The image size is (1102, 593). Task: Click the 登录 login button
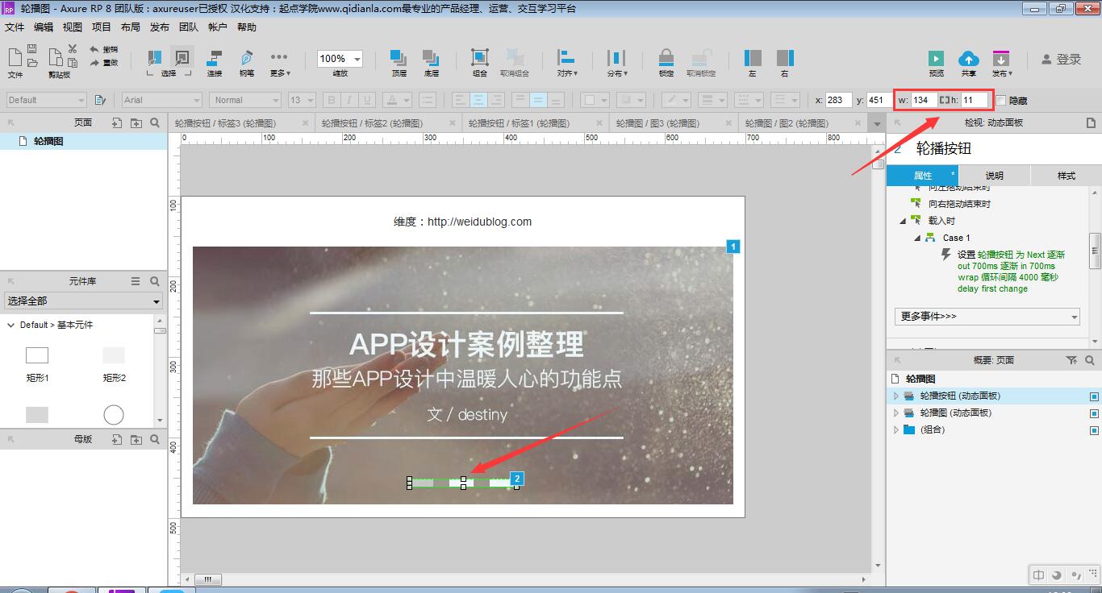pyautogui.click(x=1061, y=59)
